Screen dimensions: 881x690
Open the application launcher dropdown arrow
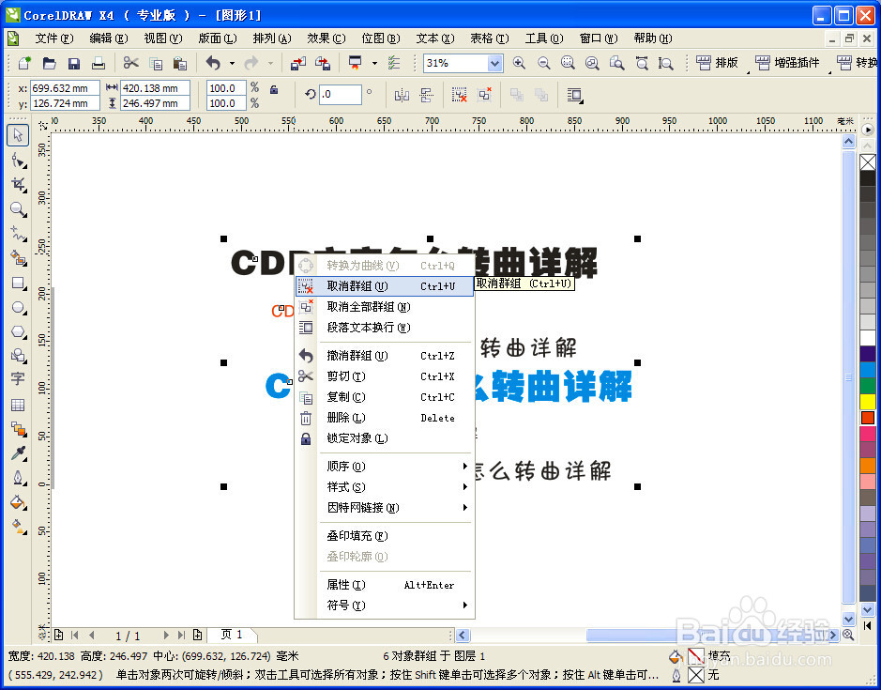(x=374, y=64)
